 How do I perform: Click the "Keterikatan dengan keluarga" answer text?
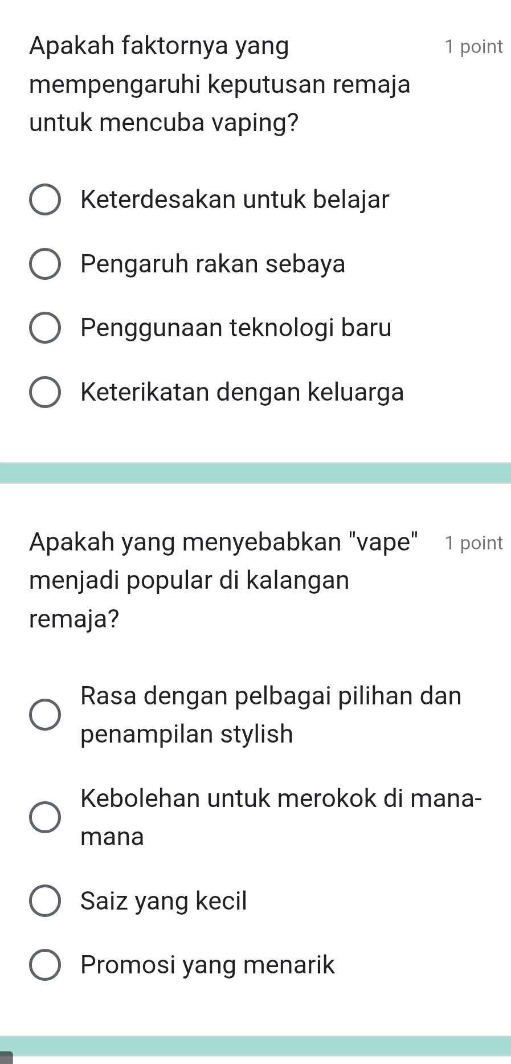242,392
